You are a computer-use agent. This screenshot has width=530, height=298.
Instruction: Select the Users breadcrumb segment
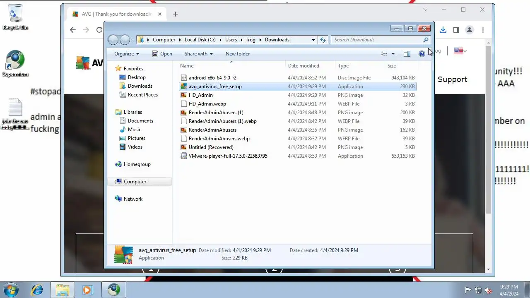tap(231, 40)
